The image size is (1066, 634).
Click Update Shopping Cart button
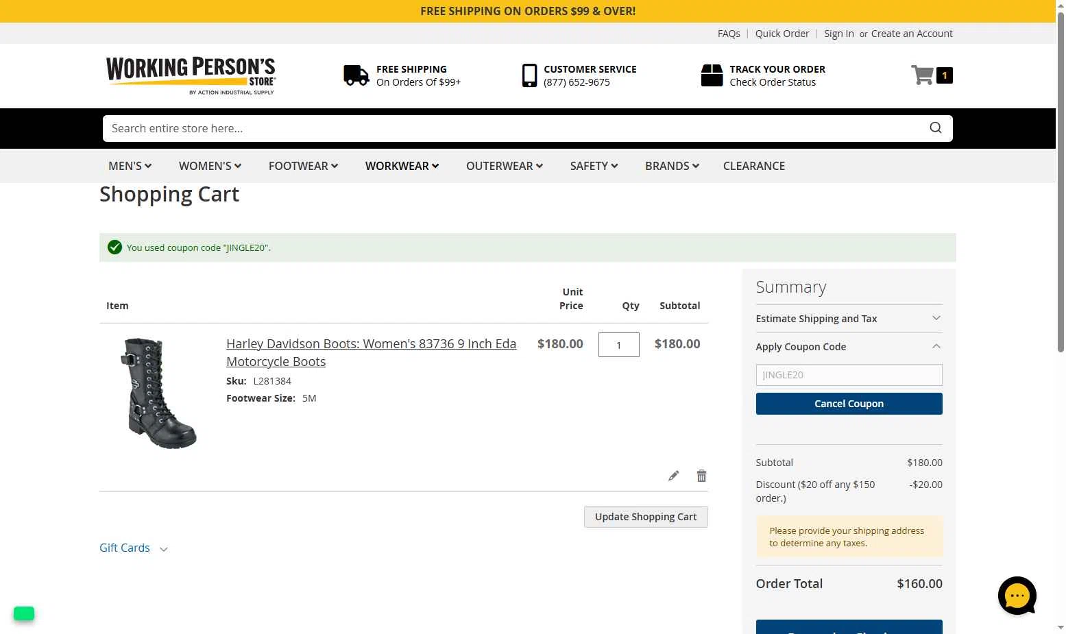pos(646,517)
